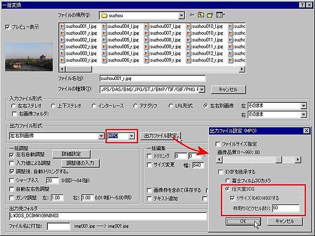Open 詳細設定 for auto adjustment
The width and height of the screenshot is (315, 236).
coord(71,154)
